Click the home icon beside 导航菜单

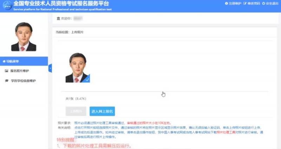[x=4, y=61]
